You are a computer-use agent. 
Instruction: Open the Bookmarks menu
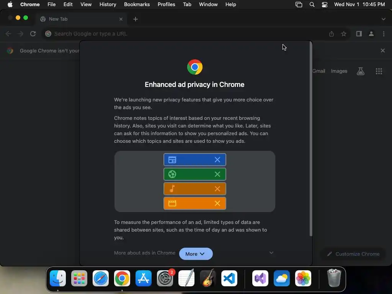click(137, 5)
